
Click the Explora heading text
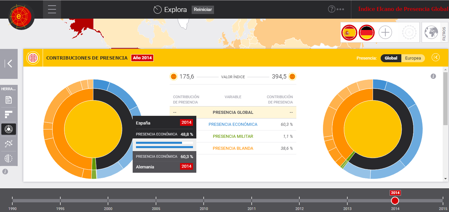tap(175, 10)
